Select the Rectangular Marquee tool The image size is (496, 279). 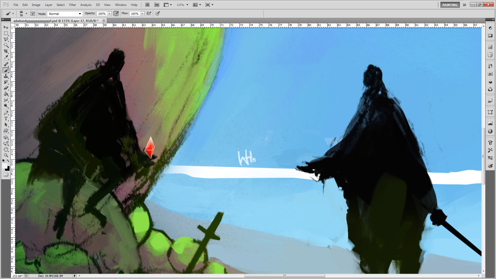coord(6,33)
